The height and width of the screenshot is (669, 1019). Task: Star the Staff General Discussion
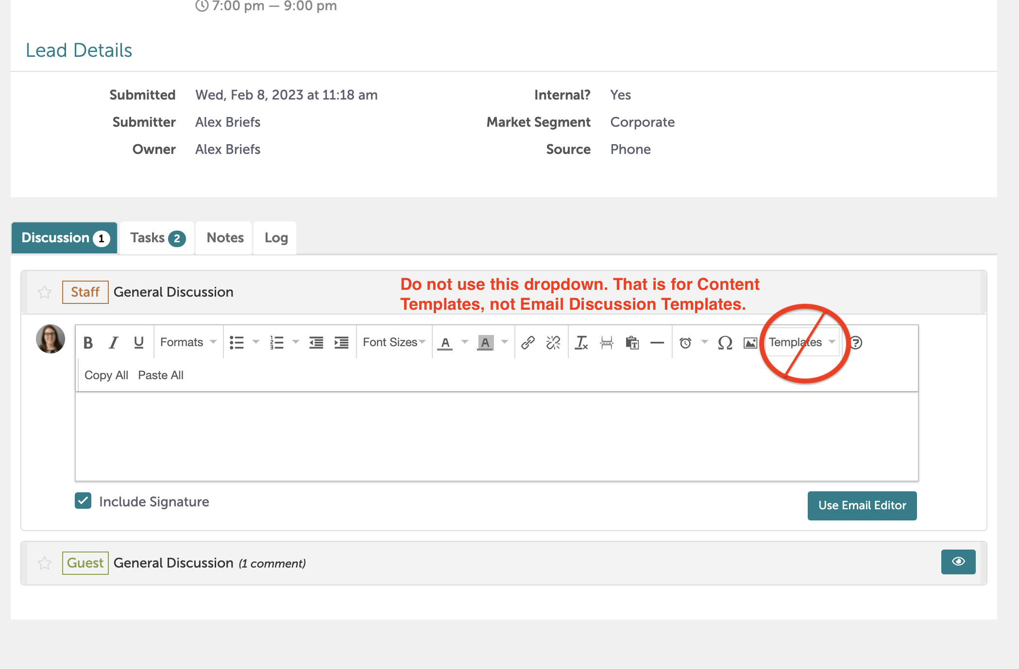point(45,292)
